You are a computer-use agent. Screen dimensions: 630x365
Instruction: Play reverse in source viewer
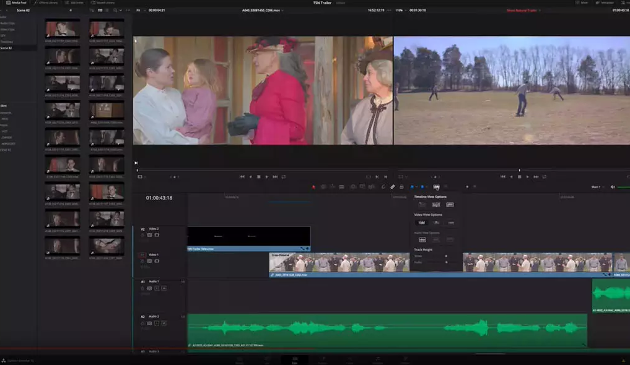251,176
